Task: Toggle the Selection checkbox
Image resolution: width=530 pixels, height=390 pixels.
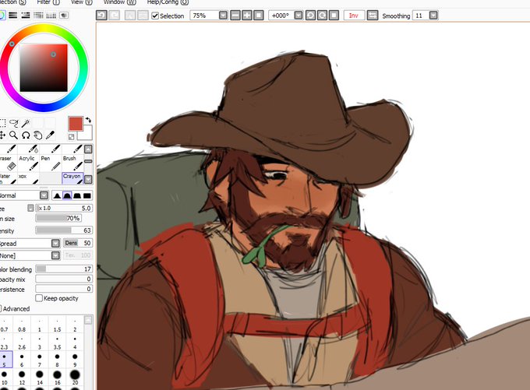Action: point(155,16)
